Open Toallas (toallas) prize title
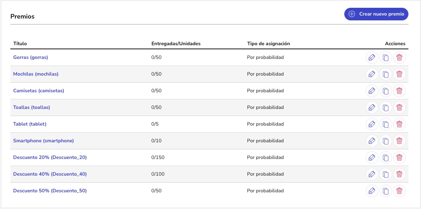Viewport: 421px width, 209px height. (x=32, y=107)
